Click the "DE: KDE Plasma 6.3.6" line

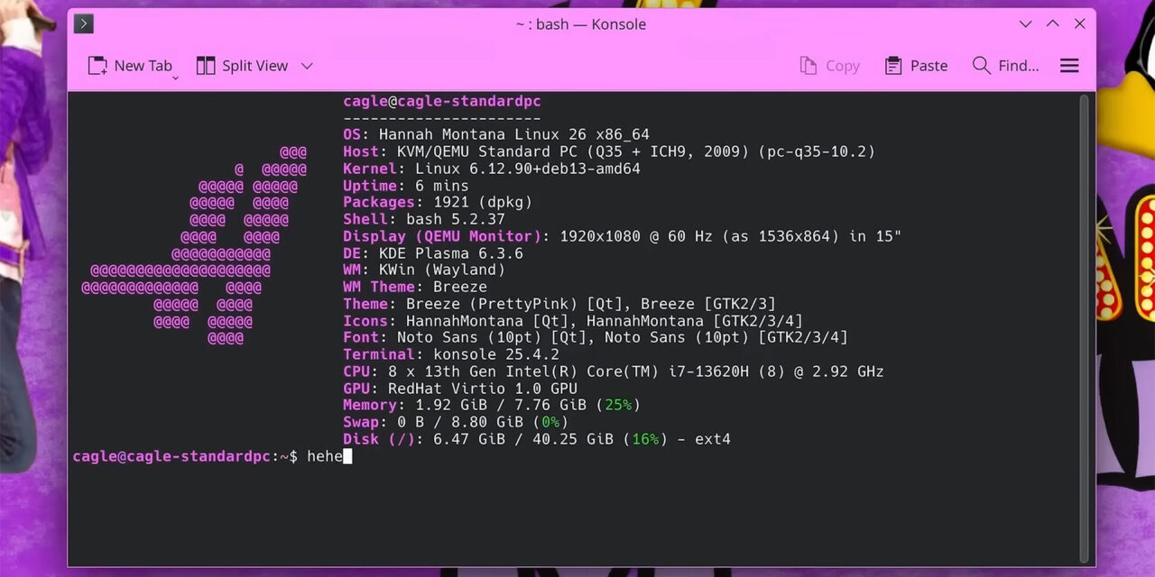pos(433,253)
